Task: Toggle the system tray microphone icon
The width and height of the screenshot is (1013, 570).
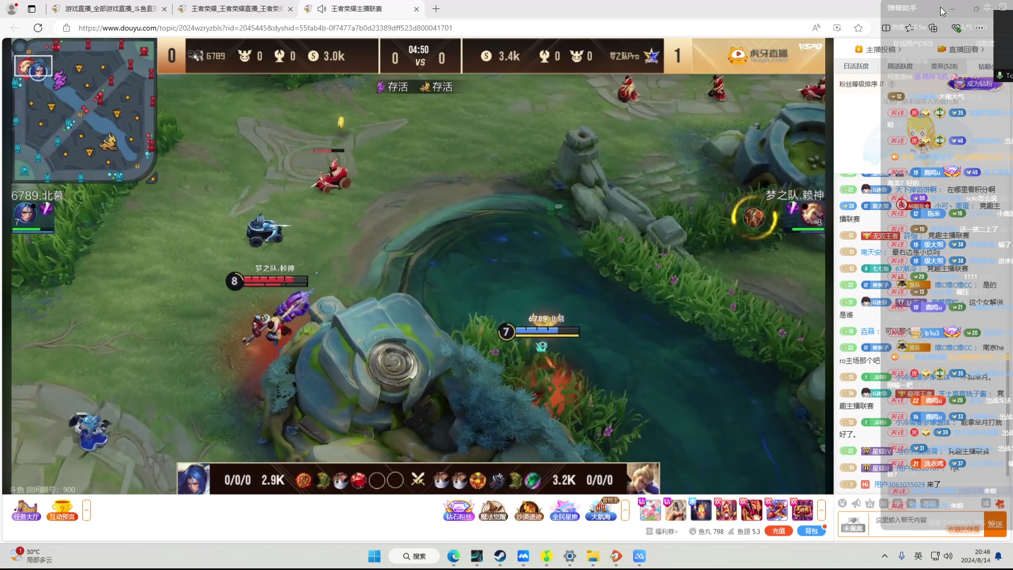Action: pyautogui.click(x=902, y=556)
